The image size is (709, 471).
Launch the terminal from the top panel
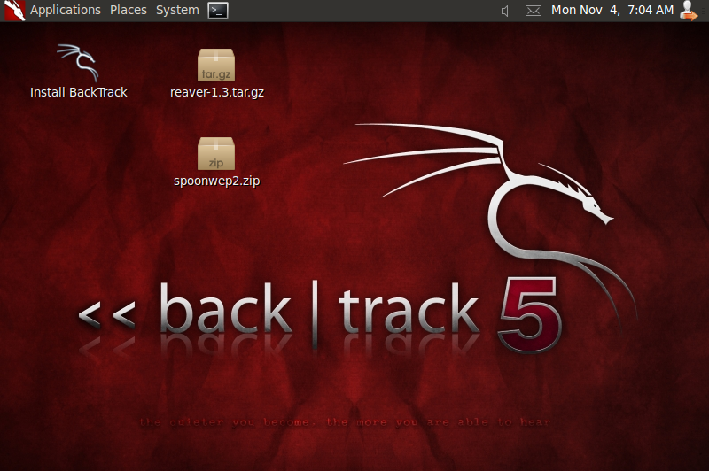218,11
